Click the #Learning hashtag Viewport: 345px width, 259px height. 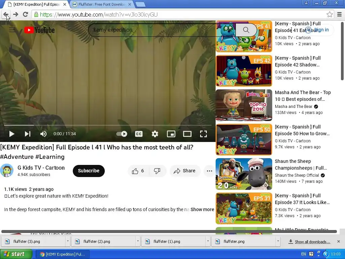click(50, 157)
